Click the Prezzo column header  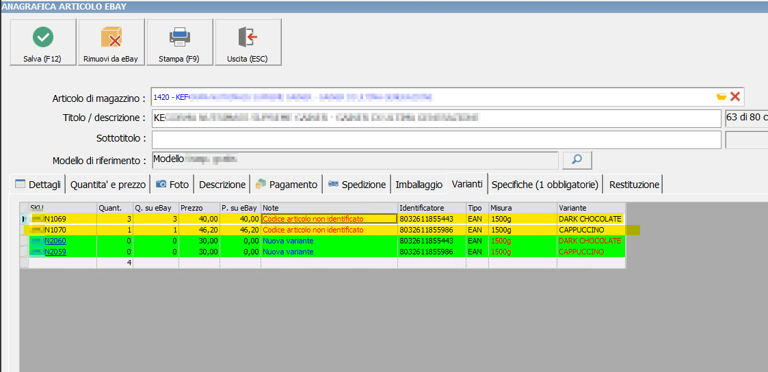click(199, 207)
